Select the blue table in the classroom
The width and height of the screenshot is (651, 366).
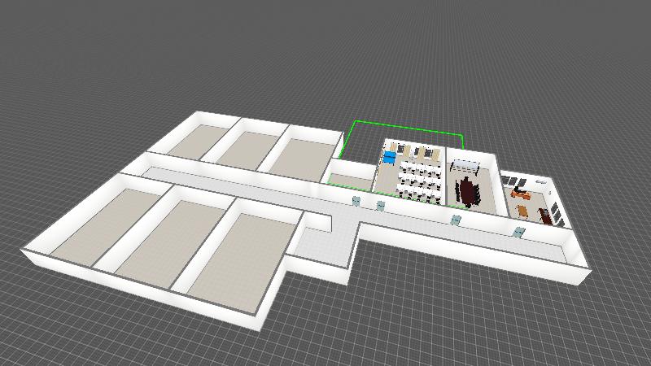[391, 156]
